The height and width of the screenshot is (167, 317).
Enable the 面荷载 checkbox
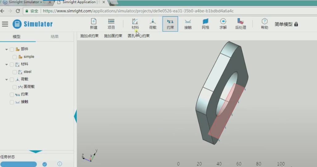coord(14,87)
